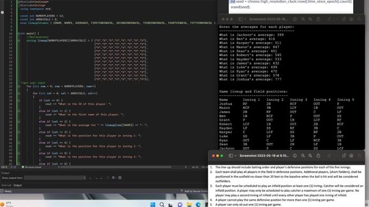Click ARRAYCOLS constant declaration line
The height and width of the screenshot is (207, 369).
[x=39, y=20]
